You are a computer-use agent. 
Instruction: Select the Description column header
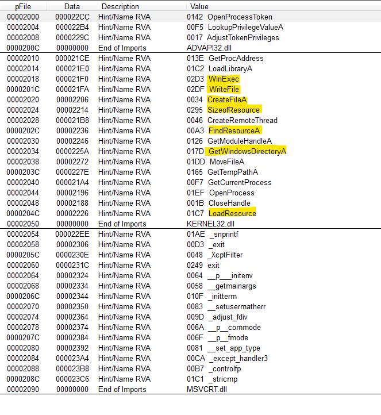[x=120, y=6]
